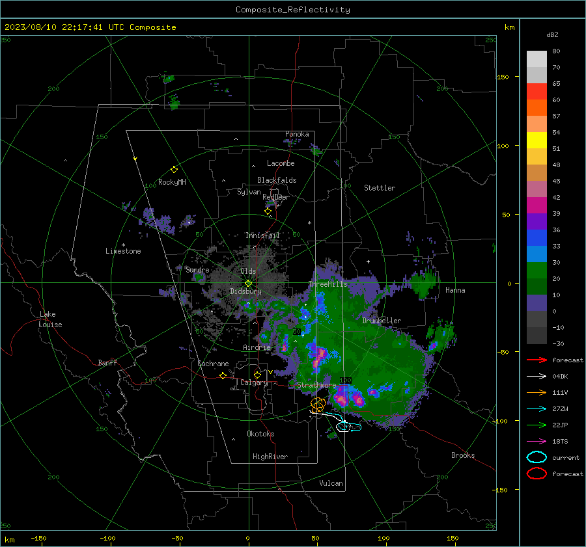The image size is (586, 547).
Task: Click the Blackfalds label
Action: click(277, 180)
